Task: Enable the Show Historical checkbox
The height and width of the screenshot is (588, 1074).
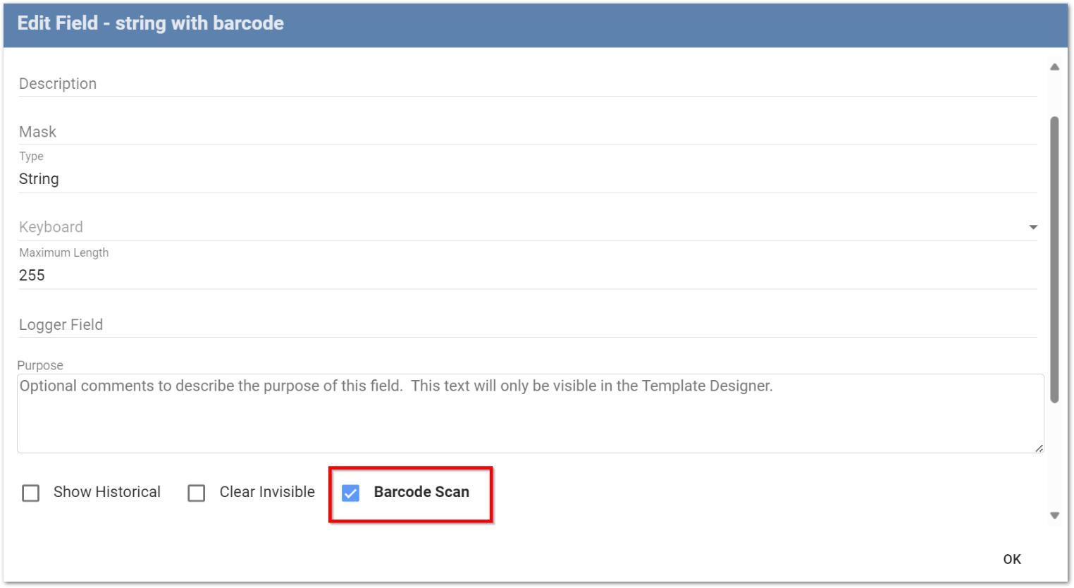Action: [31, 493]
